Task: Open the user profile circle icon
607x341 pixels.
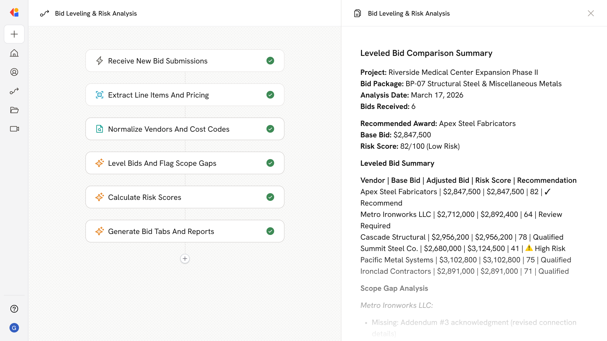Action: coord(14,72)
